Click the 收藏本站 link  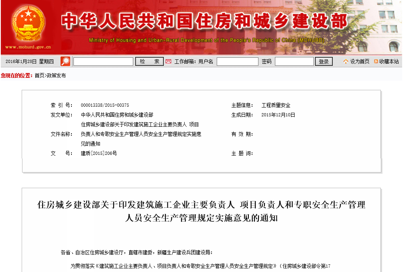click(x=389, y=61)
